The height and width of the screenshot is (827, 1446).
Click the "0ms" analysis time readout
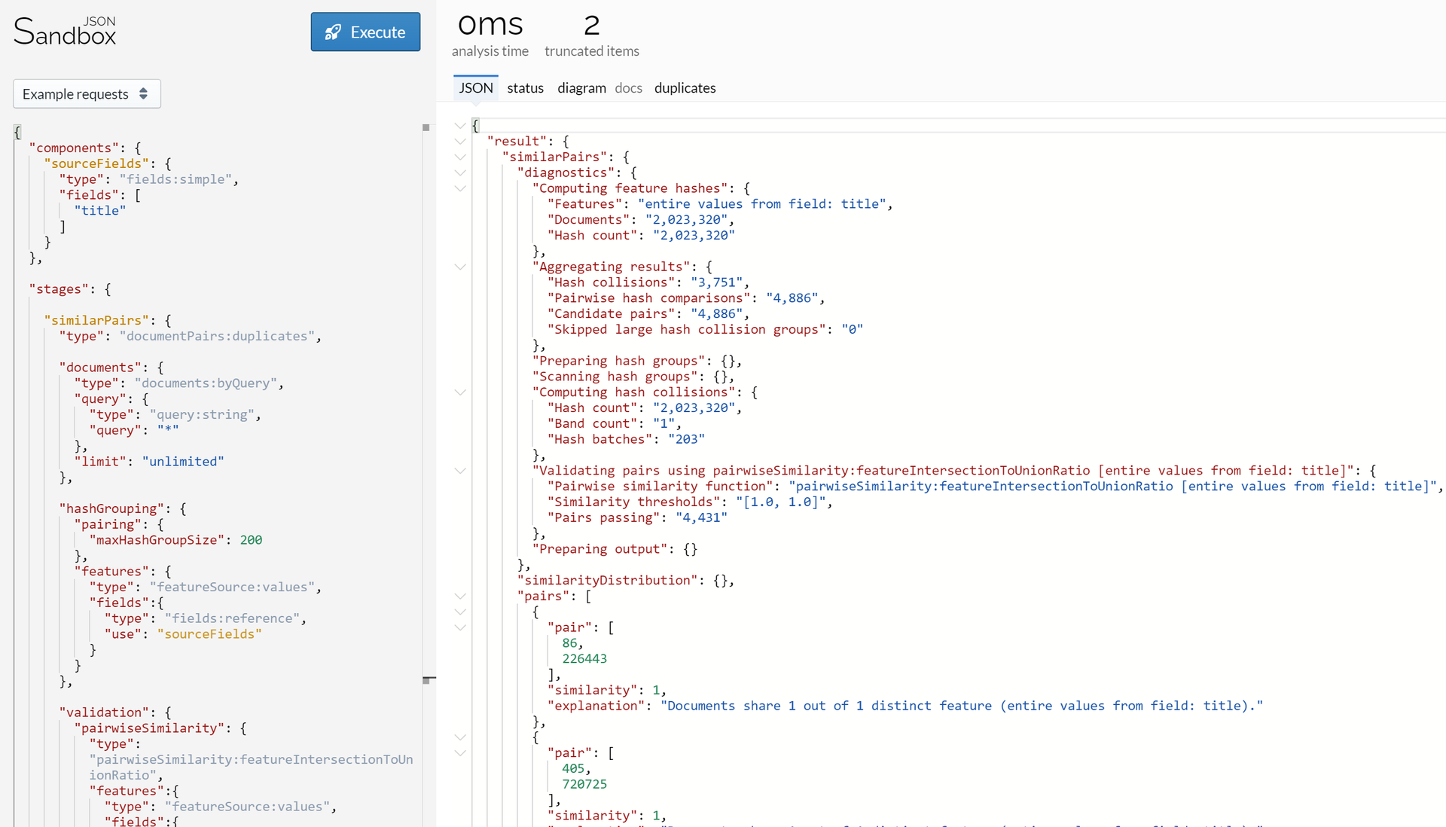tap(490, 25)
